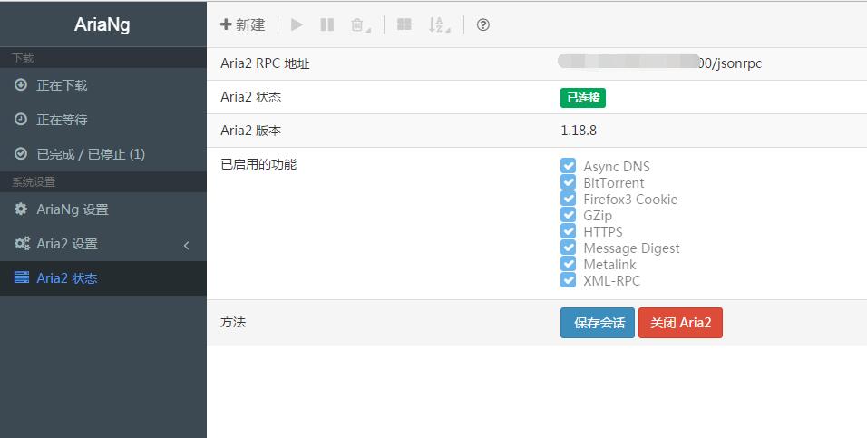Open help with the question mark icon
The width and height of the screenshot is (867, 438).
pos(483,24)
